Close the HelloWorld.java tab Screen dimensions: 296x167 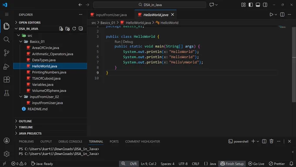point(172,14)
